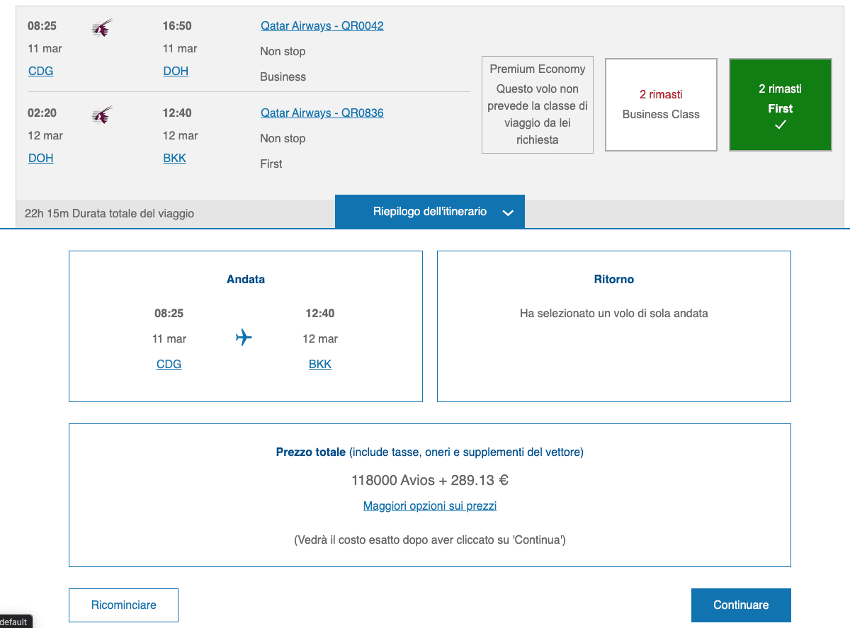The height and width of the screenshot is (628, 850).
Task: Click the chevron on Riepilogo dell'itinerario
Action: [x=508, y=212]
